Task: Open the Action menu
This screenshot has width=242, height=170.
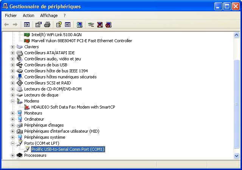Action: [x=28, y=15]
